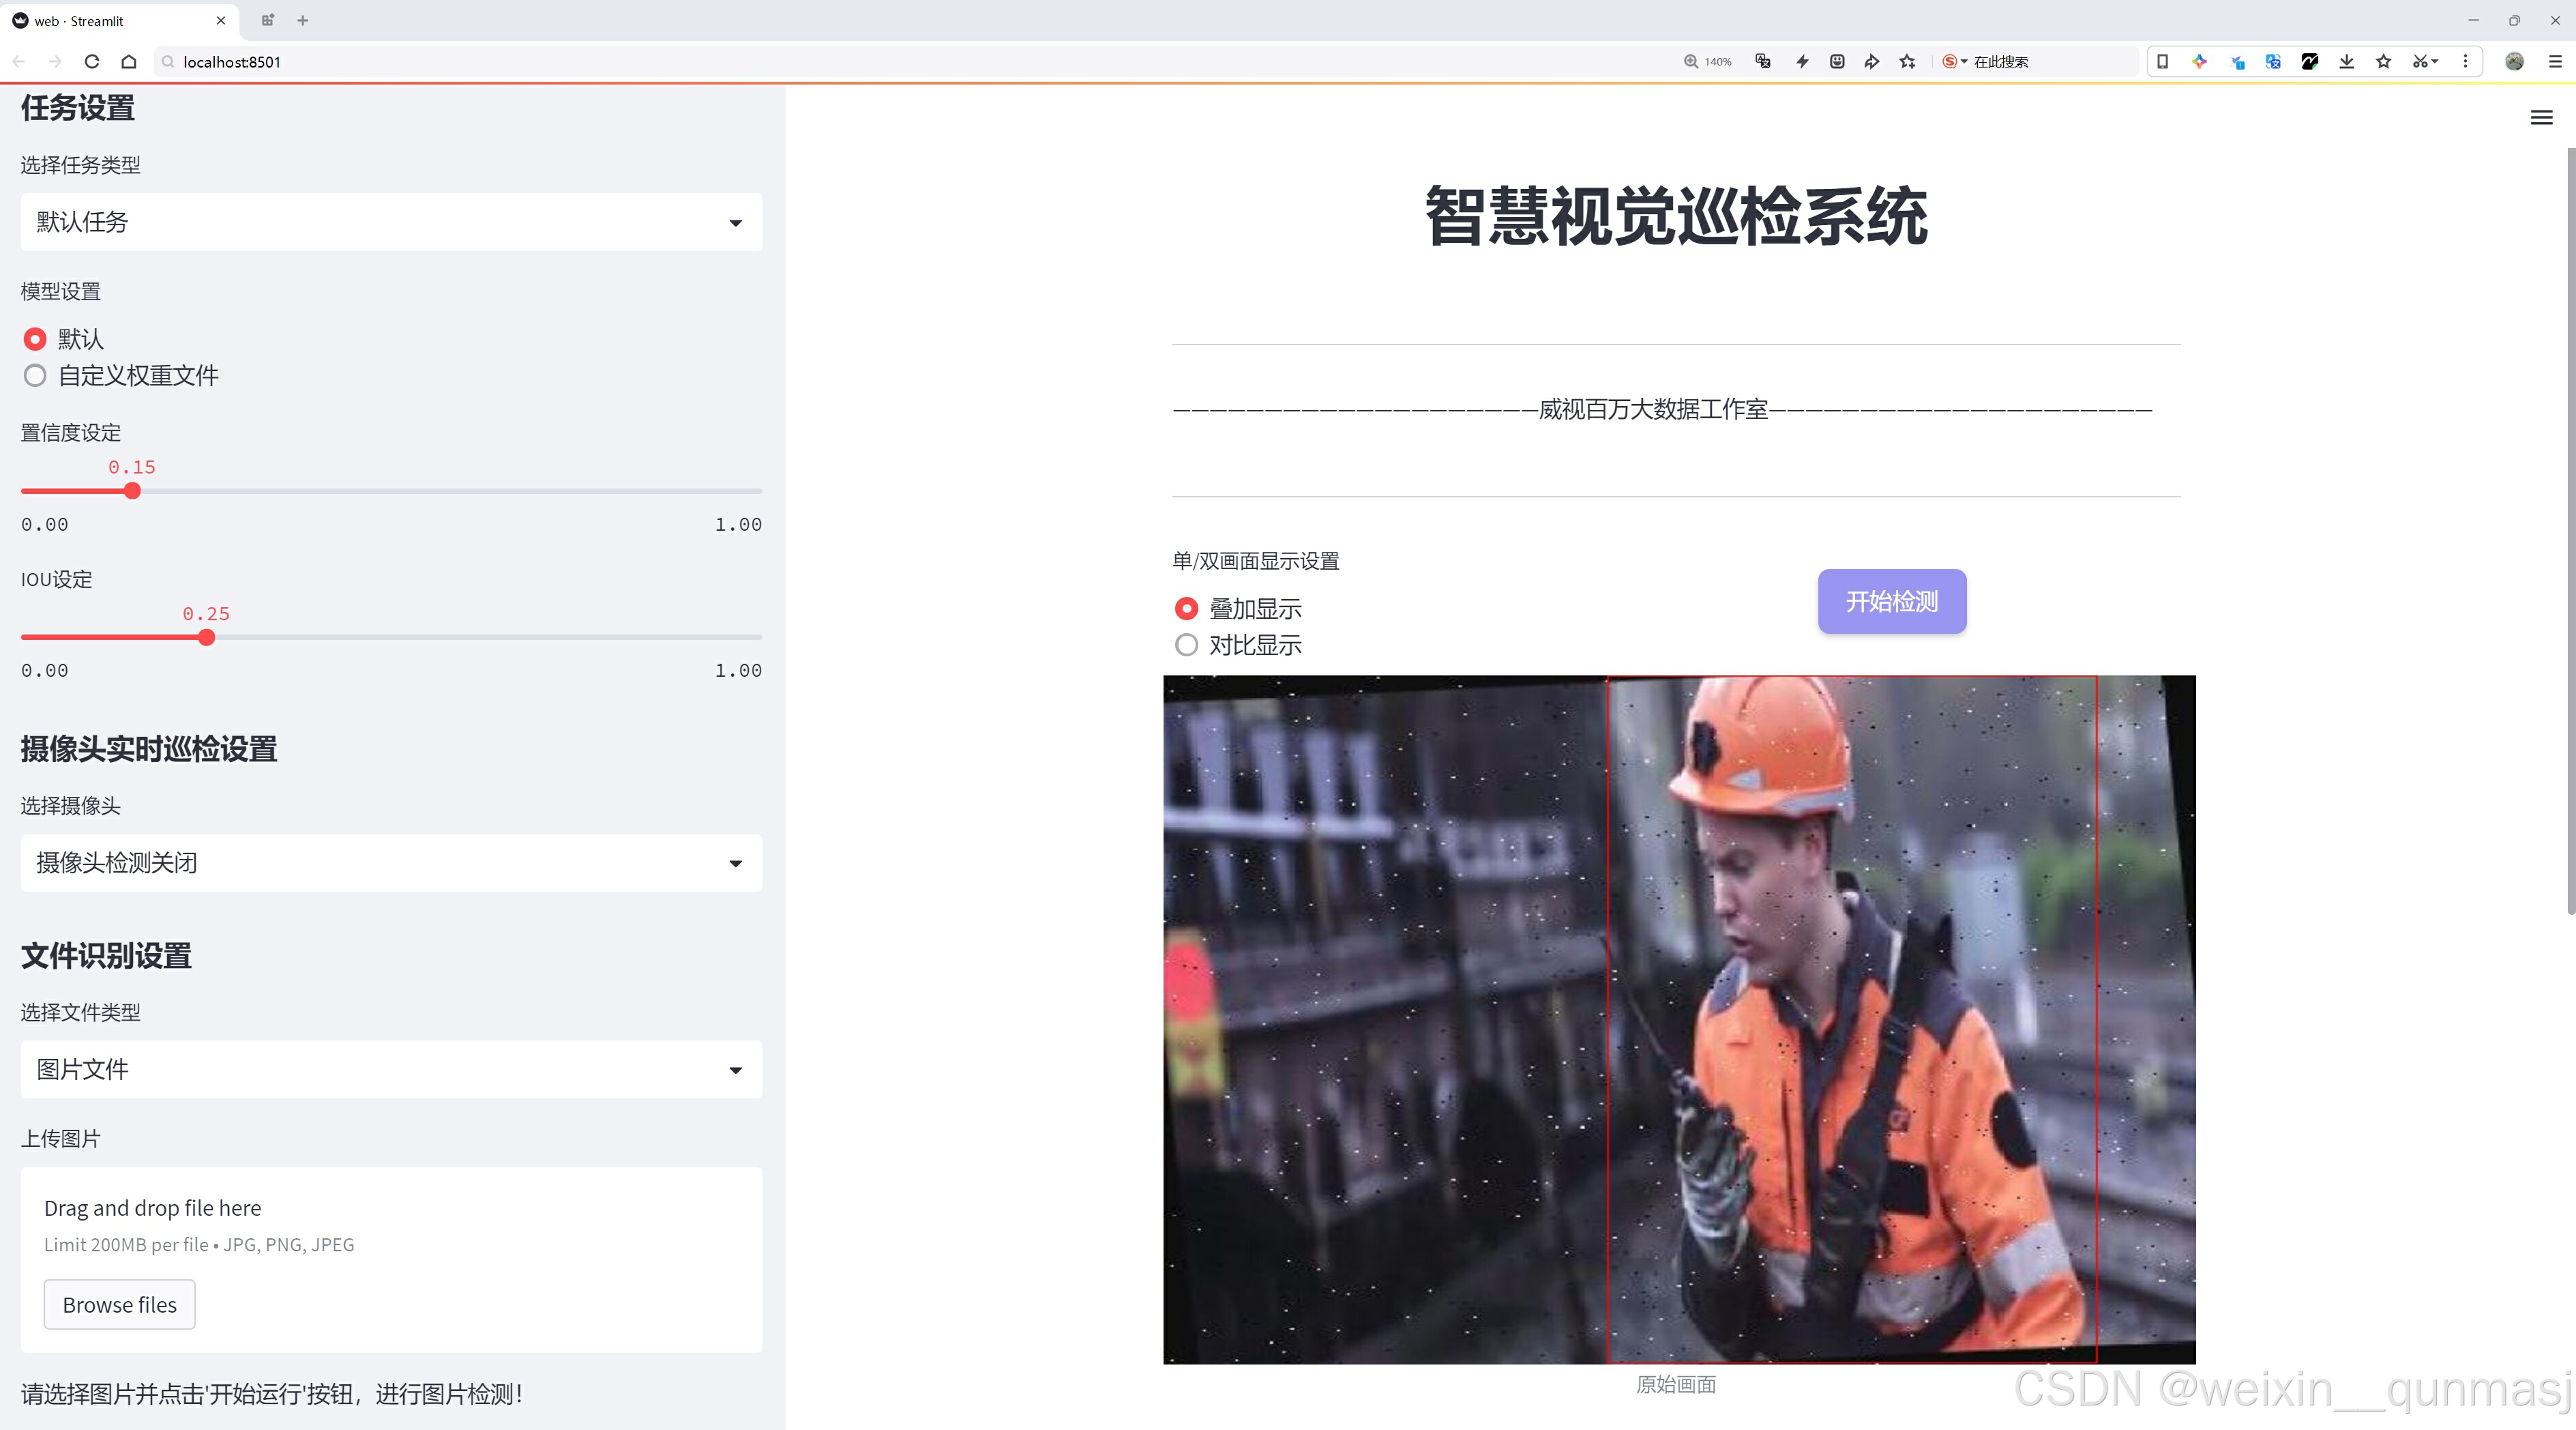This screenshot has width=2576, height=1430.
Task: Select the 自定义权重文件 radio option
Action: click(35, 376)
